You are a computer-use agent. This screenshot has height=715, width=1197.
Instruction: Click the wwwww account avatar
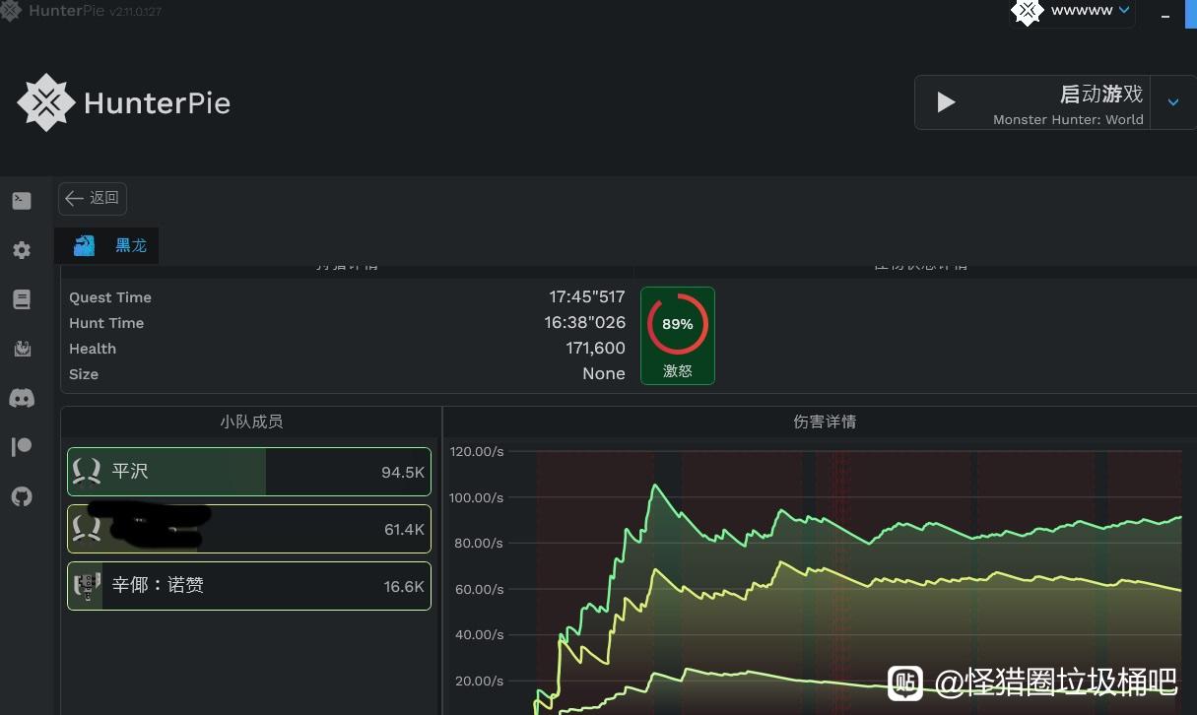[x=1028, y=12]
